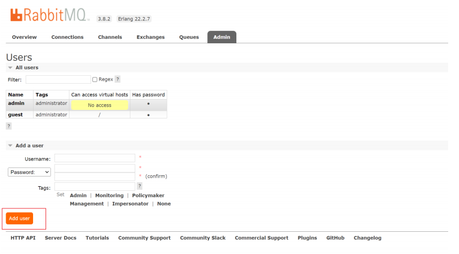The image size is (459, 254).
Task: Enable the Regex filter checkbox
Action: click(x=95, y=80)
